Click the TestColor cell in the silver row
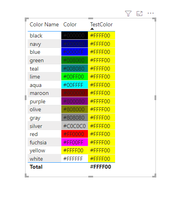This screenshot has width=187, height=201. tap(101, 126)
